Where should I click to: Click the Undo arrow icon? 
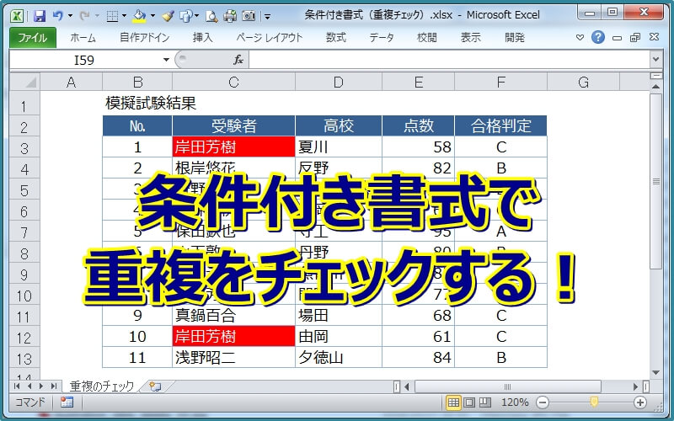point(57,16)
